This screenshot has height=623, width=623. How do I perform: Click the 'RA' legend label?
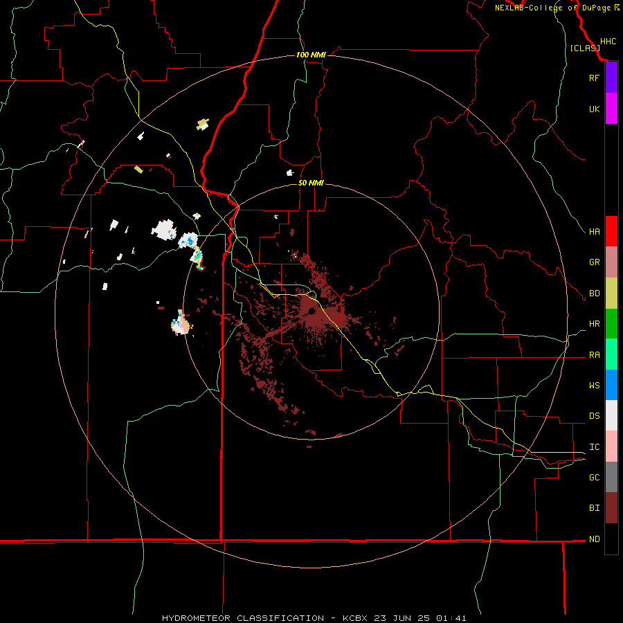pos(594,354)
